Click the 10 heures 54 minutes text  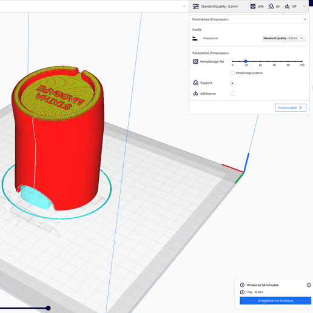[x=262, y=285]
